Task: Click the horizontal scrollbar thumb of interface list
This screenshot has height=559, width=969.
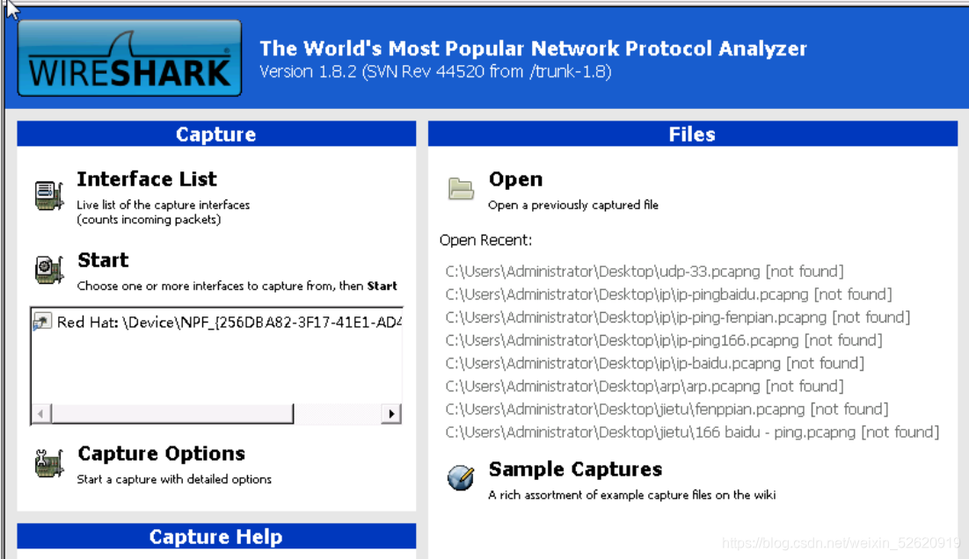Action: 172,413
